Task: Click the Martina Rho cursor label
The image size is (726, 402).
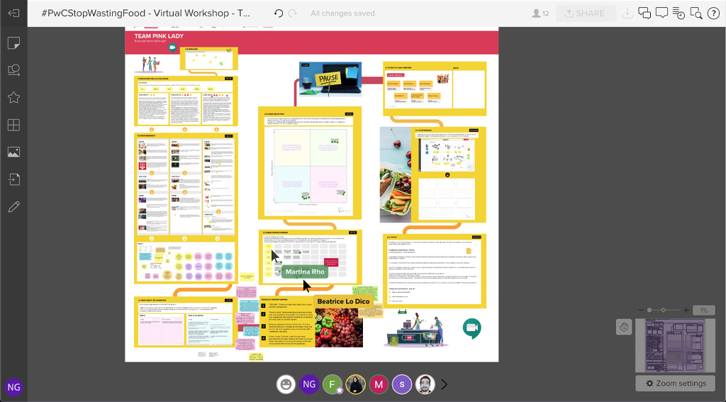Action: (305, 272)
